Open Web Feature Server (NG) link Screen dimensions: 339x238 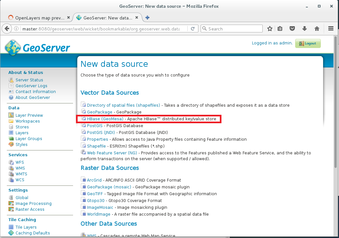click(x=112, y=153)
